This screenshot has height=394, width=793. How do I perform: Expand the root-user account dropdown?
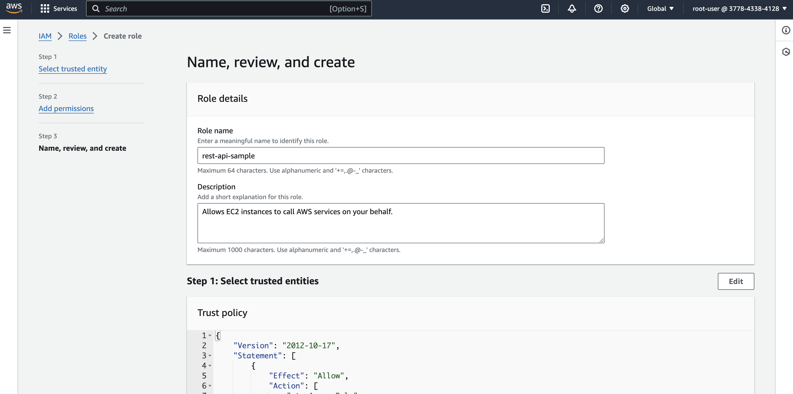pos(739,9)
